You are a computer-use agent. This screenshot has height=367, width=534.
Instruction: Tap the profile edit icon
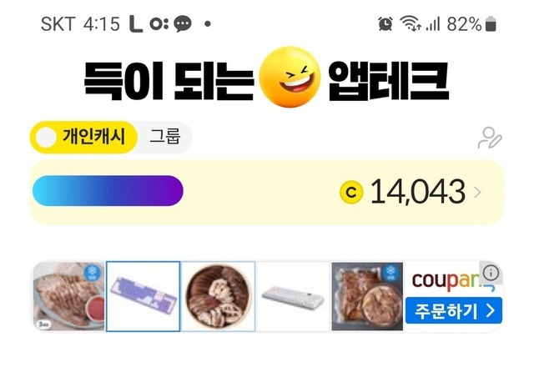(x=490, y=138)
